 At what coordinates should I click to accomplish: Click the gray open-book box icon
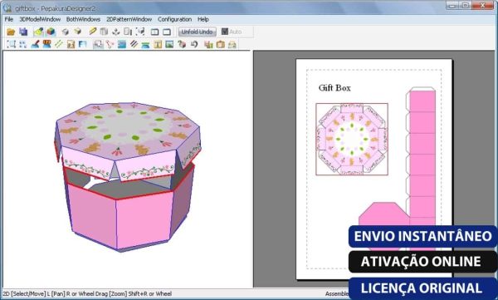pos(104,32)
